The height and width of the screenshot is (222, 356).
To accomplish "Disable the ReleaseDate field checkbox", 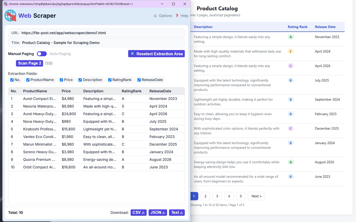I will click(139, 80).
